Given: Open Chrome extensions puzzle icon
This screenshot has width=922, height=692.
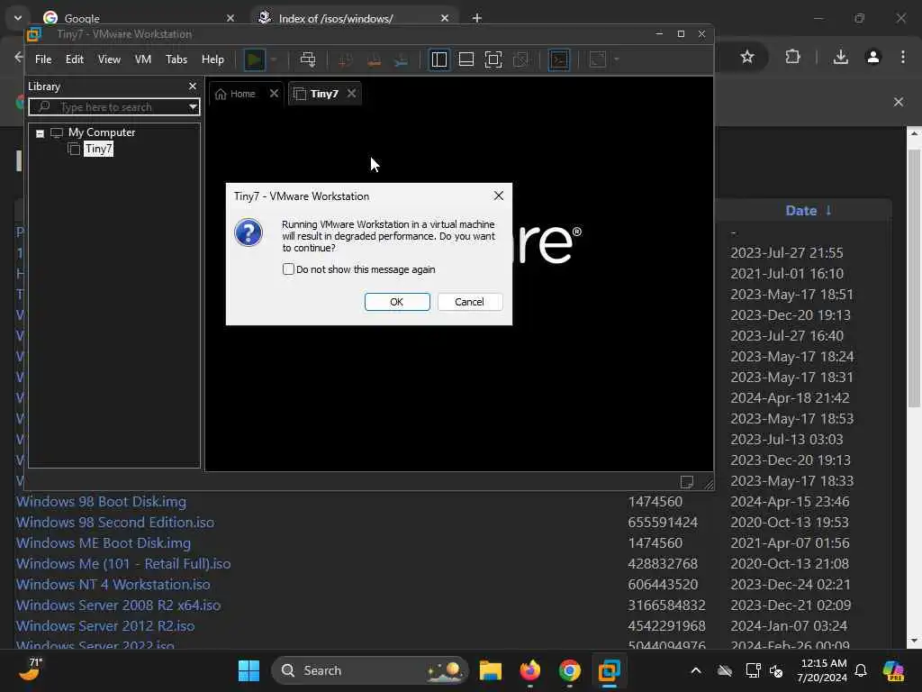Looking at the screenshot, I should (x=792, y=57).
